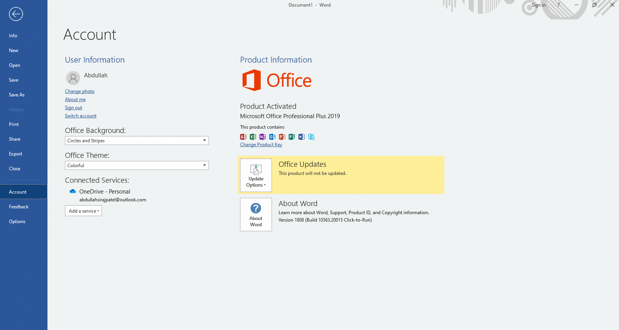Screen dimensions: 619x330
Task: Choose Save in the sidebar
Action: pos(24,80)
